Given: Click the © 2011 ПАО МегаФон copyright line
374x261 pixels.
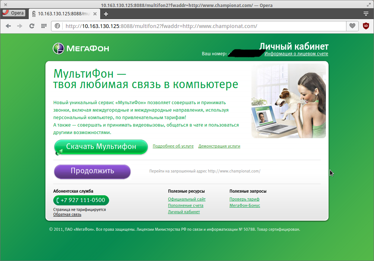Looking at the screenshot, I should (175, 230).
